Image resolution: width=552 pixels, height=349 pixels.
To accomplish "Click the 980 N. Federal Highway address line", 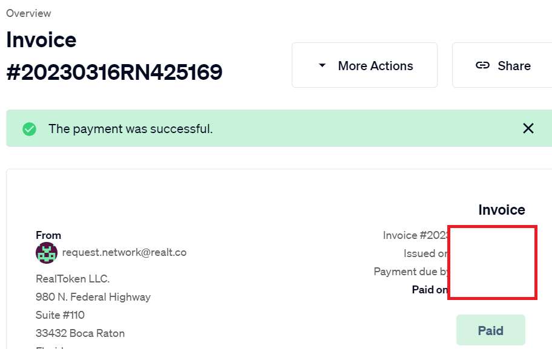I will [x=93, y=297].
